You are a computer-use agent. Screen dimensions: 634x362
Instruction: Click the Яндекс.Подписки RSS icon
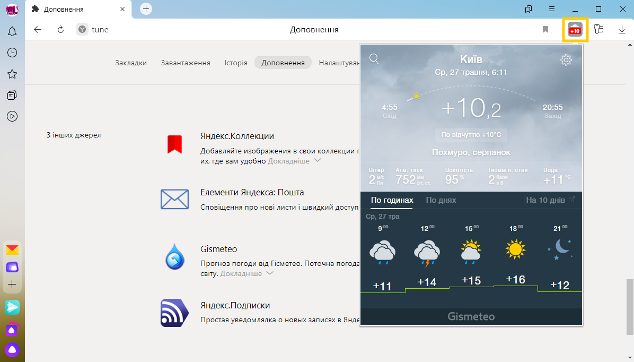(x=175, y=313)
